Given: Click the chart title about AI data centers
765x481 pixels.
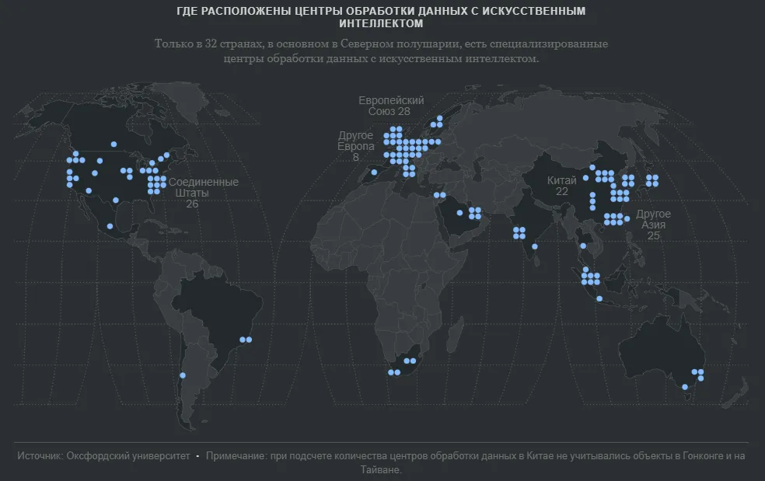Looking at the screenshot, I should point(381,17).
